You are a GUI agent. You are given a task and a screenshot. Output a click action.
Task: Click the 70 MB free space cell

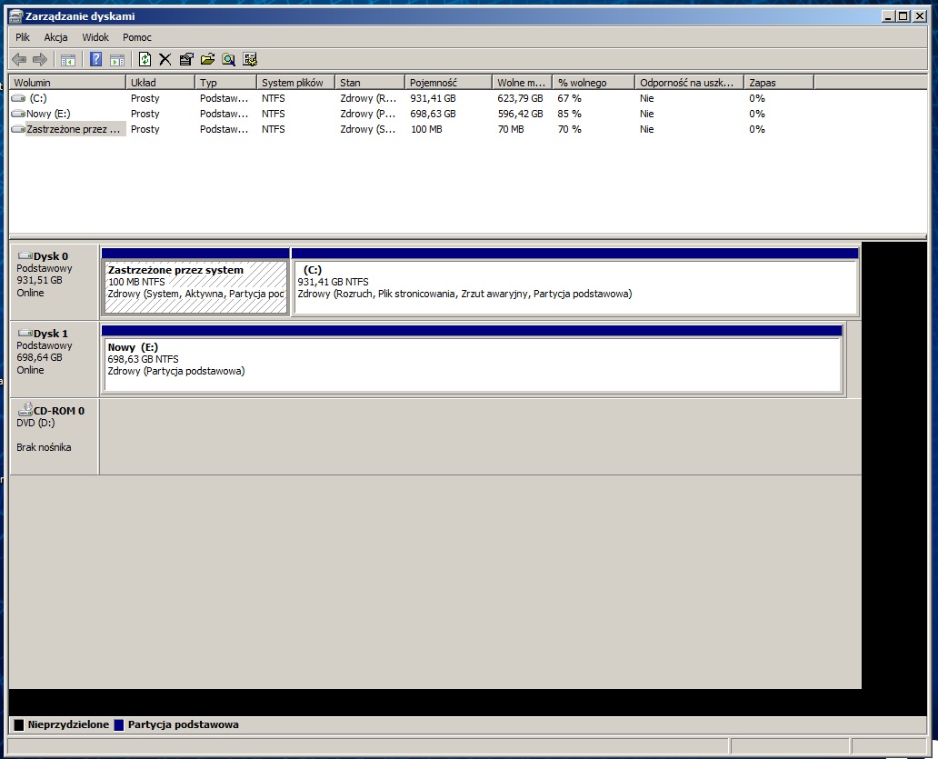click(x=510, y=129)
